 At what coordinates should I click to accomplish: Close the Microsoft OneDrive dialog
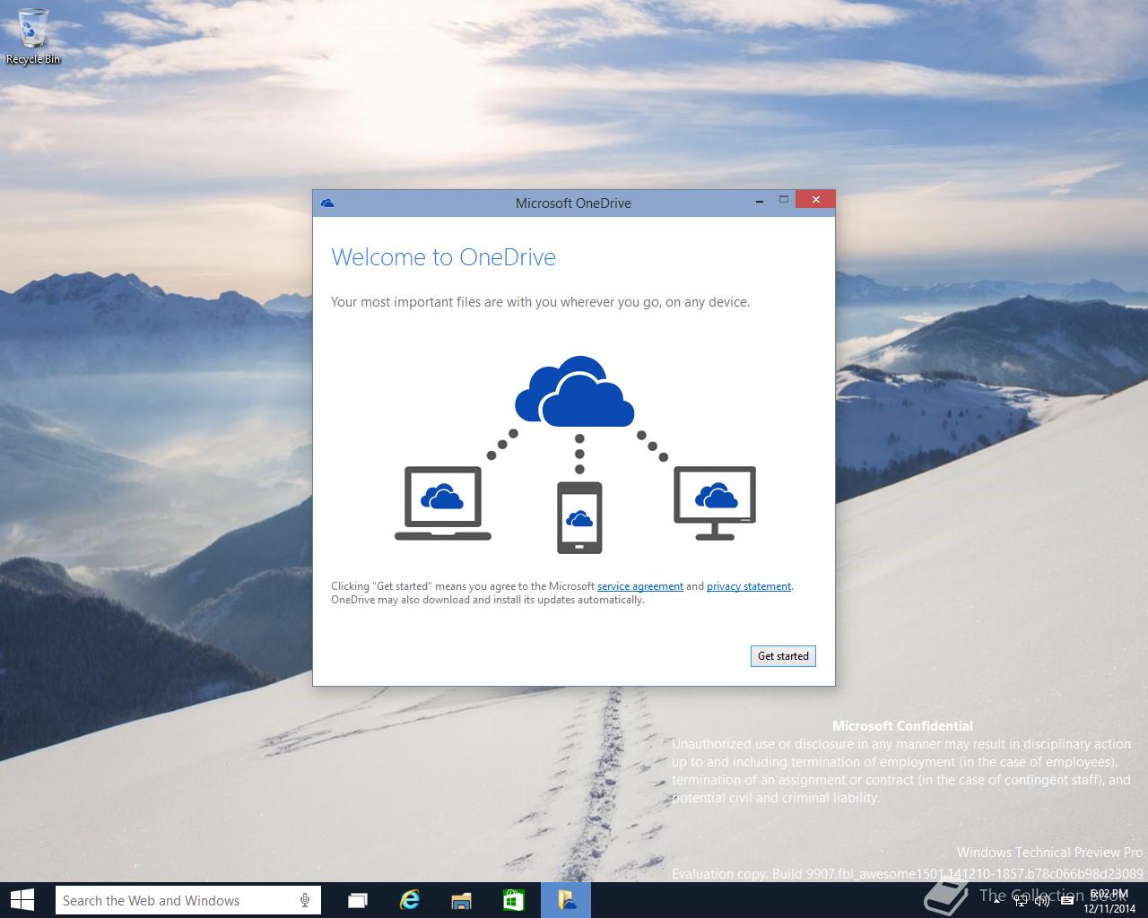click(815, 200)
